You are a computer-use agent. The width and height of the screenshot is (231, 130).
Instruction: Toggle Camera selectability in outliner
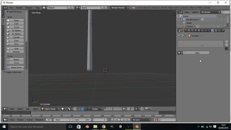222,26
